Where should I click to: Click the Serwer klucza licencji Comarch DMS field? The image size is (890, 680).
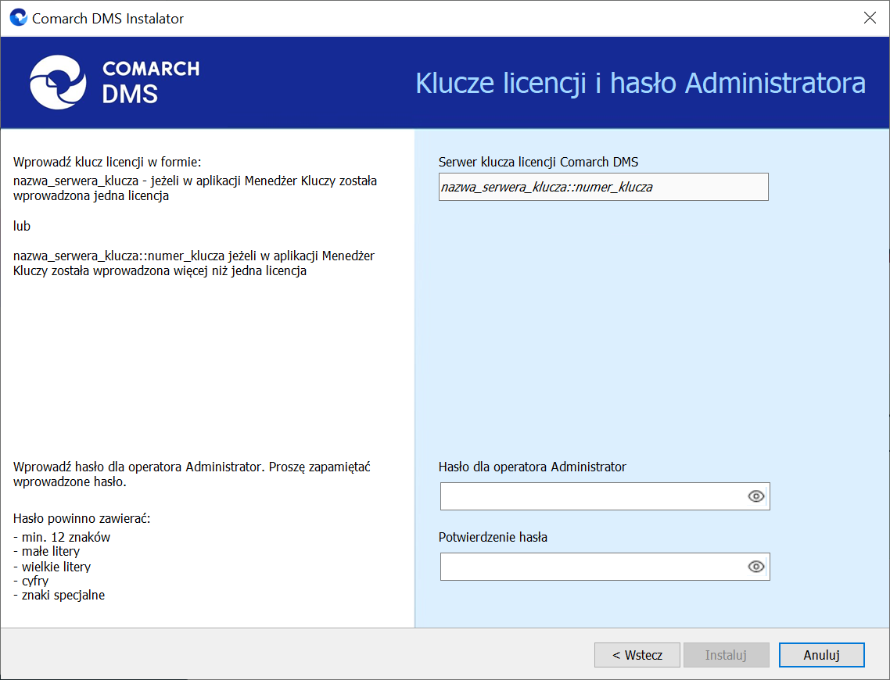[603, 187]
